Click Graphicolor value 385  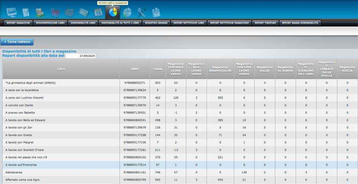(x=220, y=120)
